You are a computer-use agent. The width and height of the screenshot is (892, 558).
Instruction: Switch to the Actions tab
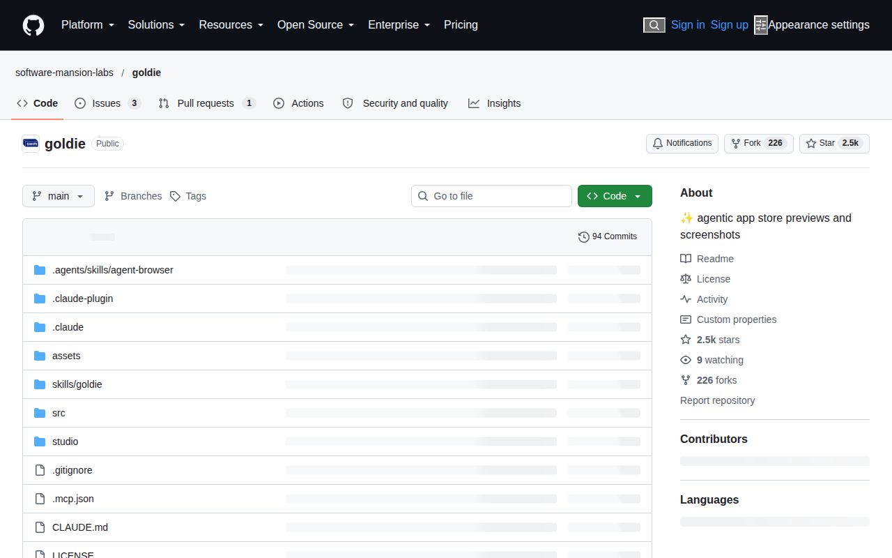pos(298,103)
